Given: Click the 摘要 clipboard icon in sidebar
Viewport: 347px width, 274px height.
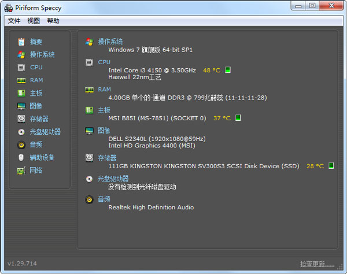Looking at the screenshot, I should pos(21,42).
